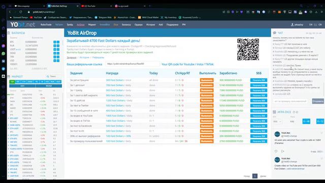Click the plus button in BTC balance row

click(x=55, y=42)
